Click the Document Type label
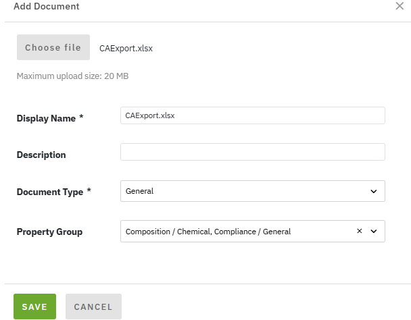The image size is (411, 320). click(49, 192)
